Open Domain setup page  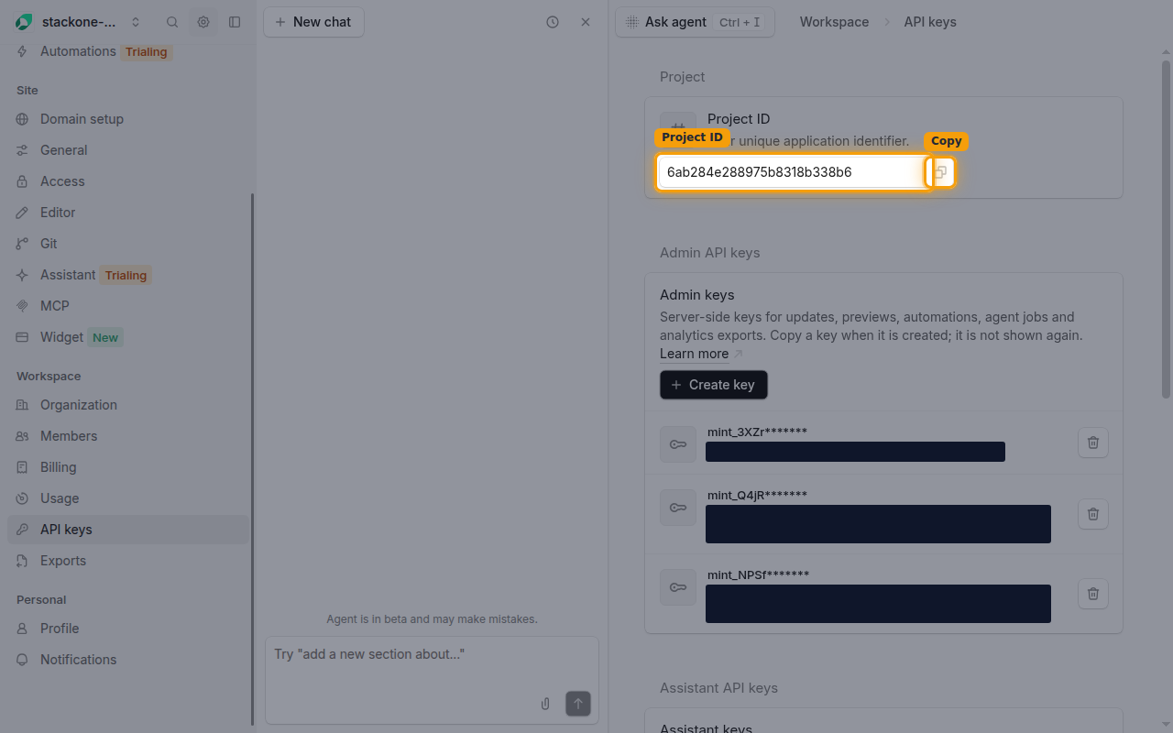(x=128, y=119)
